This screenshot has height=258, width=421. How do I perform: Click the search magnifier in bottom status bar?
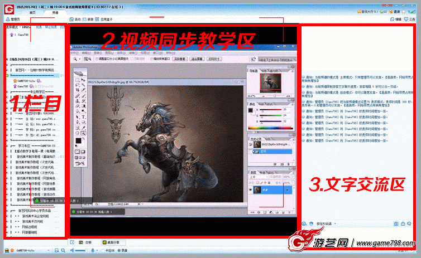63,250
